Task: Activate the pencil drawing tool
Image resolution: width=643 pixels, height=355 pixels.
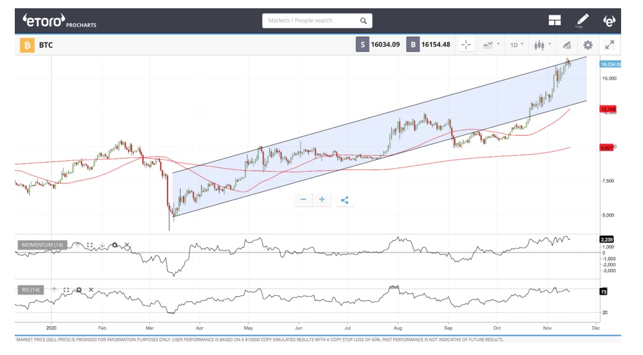Action: [582, 21]
